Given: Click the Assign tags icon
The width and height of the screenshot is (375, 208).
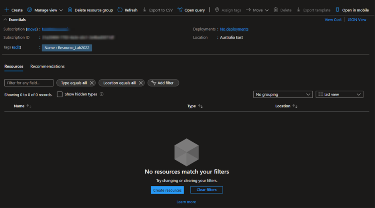Looking at the screenshot, I should [x=217, y=10].
